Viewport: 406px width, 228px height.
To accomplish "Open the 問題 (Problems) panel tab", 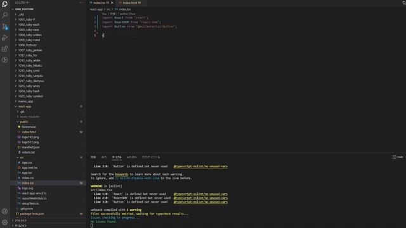I will [93, 157].
